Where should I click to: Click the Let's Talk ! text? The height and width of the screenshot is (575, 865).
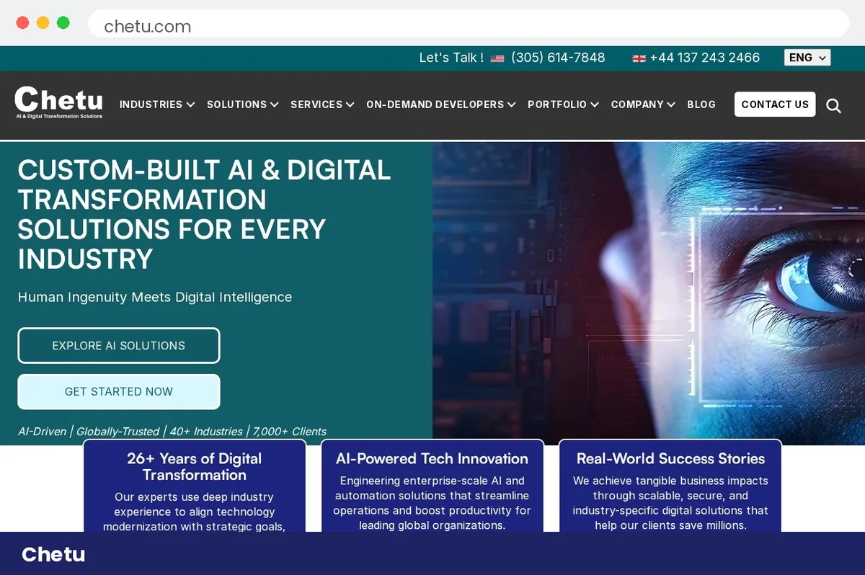click(x=451, y=58)
